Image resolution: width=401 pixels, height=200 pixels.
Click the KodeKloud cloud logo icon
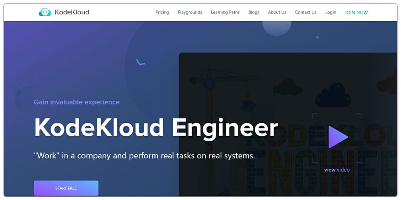[x=45, y=12]
